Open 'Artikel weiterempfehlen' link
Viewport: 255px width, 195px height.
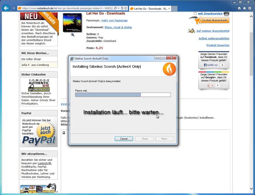(214, 38)
